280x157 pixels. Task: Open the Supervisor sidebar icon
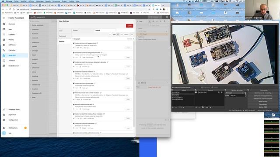click(x=4, y=115)
